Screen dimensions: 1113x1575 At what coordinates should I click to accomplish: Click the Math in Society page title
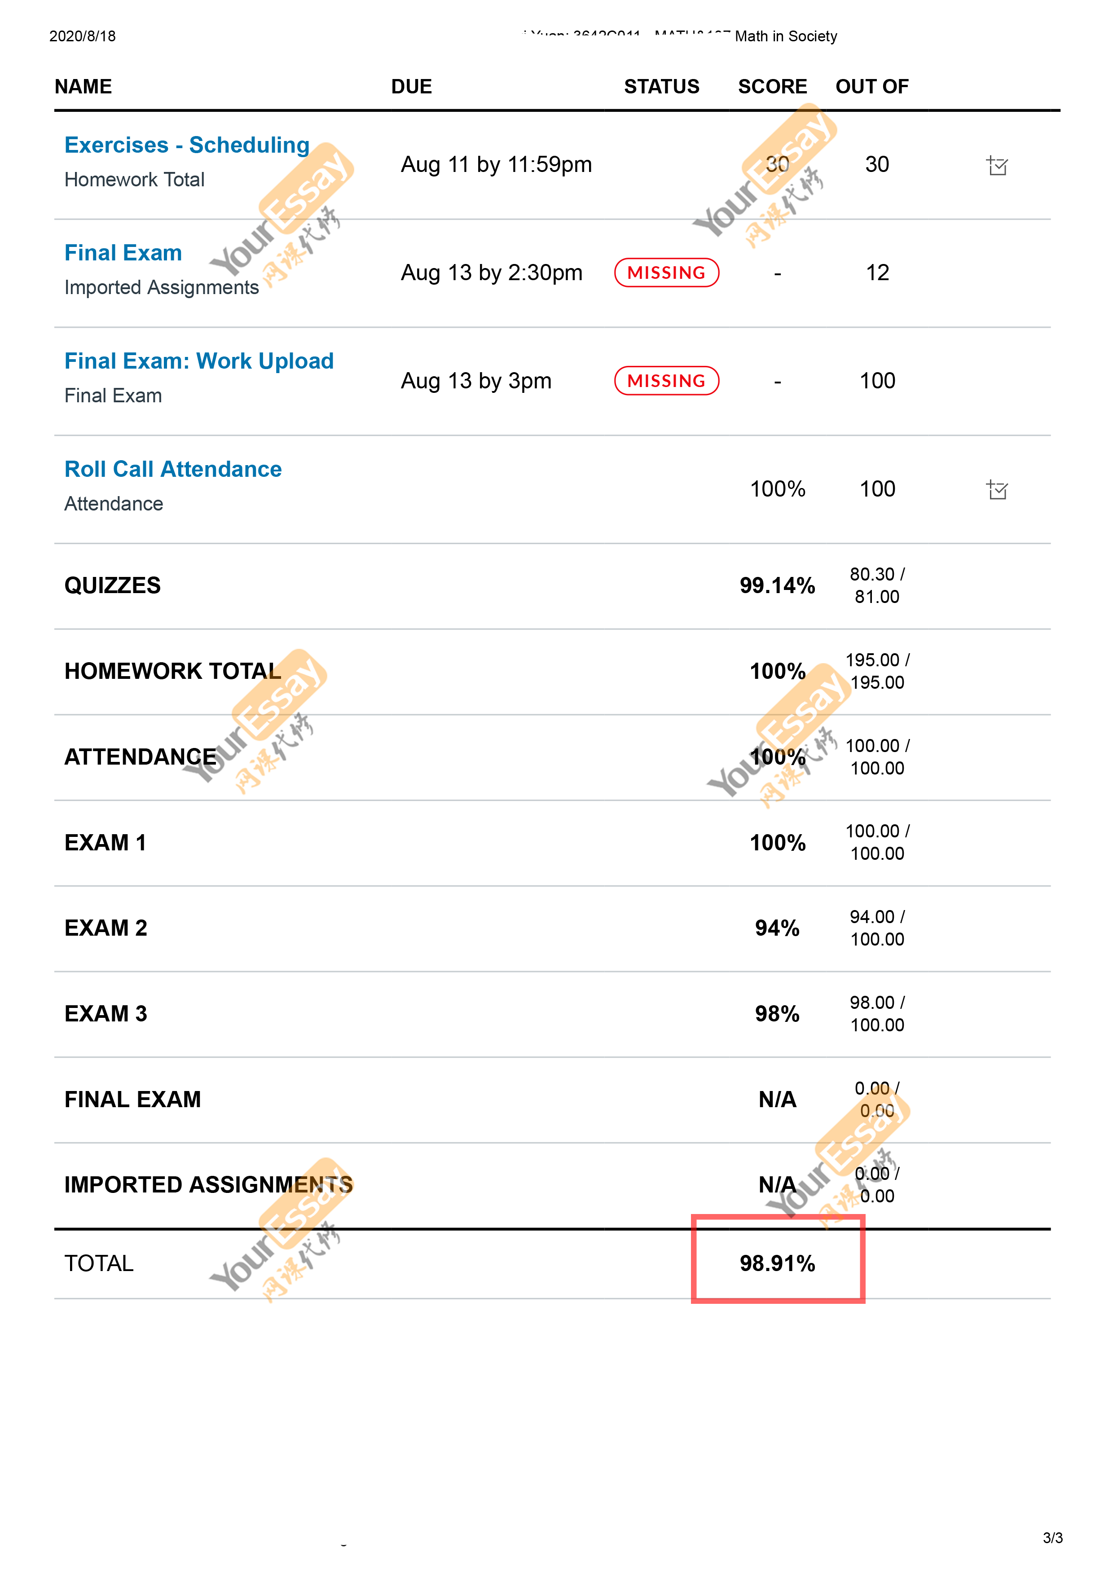(786, 36)
